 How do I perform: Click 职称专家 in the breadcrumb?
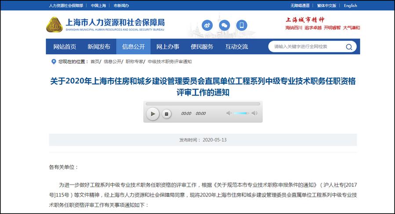point(134,61)
